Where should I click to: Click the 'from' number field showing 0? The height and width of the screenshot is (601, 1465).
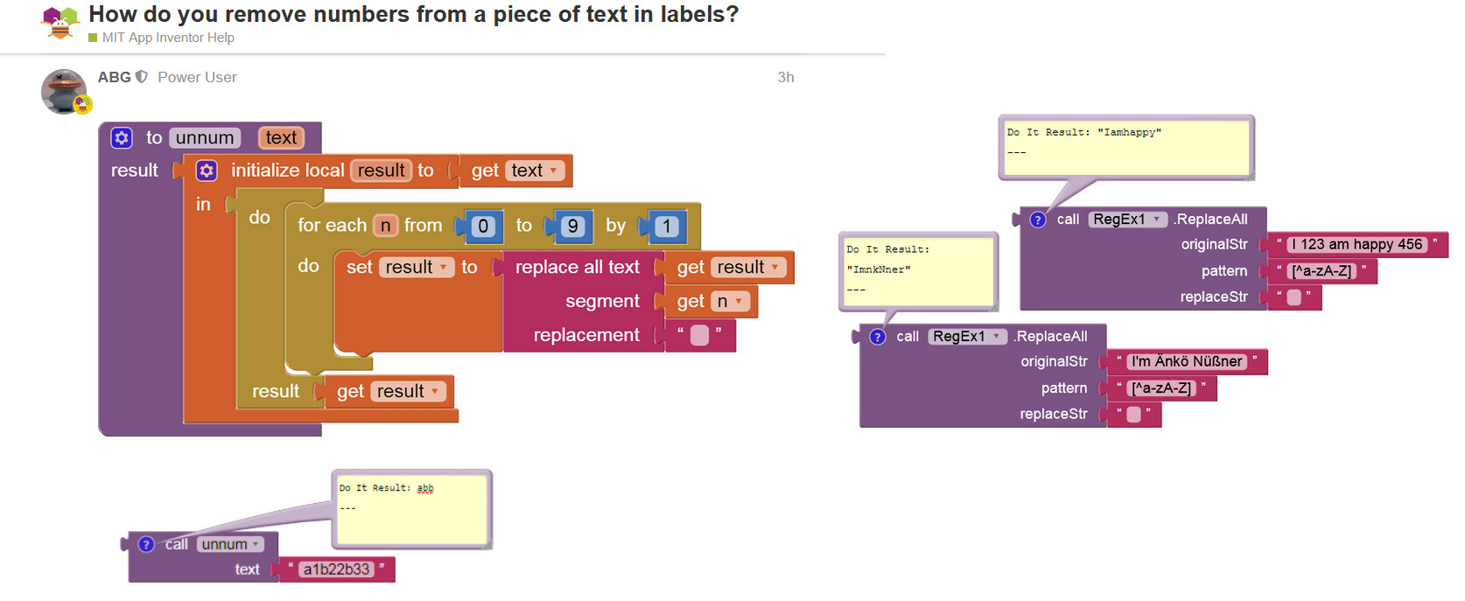coord(483,227)
